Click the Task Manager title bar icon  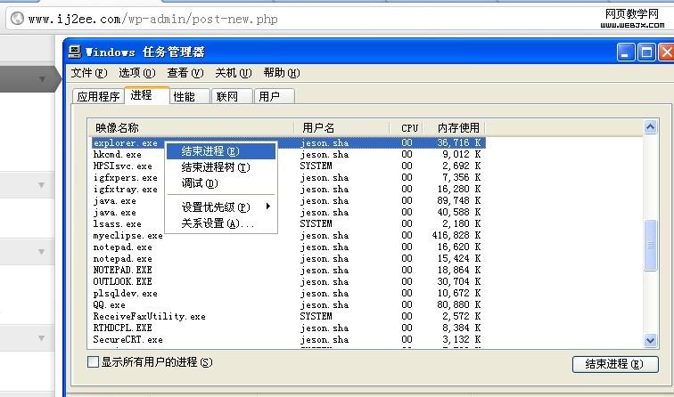(76, 52)
